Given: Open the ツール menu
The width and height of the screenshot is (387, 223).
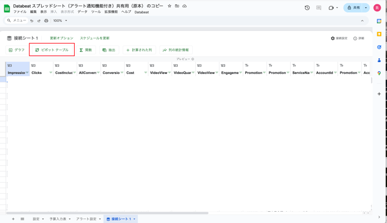Looking at the screenshot, I should [x=96, y=12].
